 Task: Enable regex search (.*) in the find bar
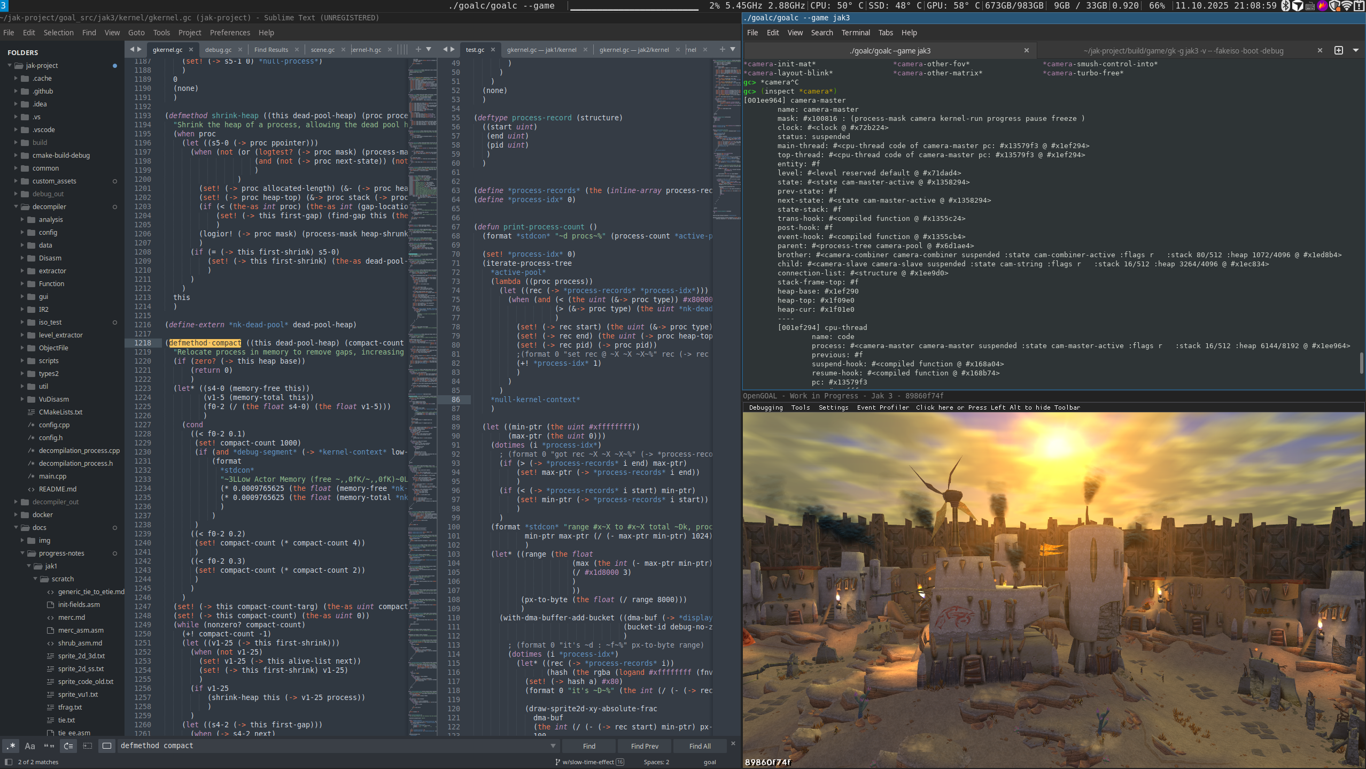click(11, 746)
